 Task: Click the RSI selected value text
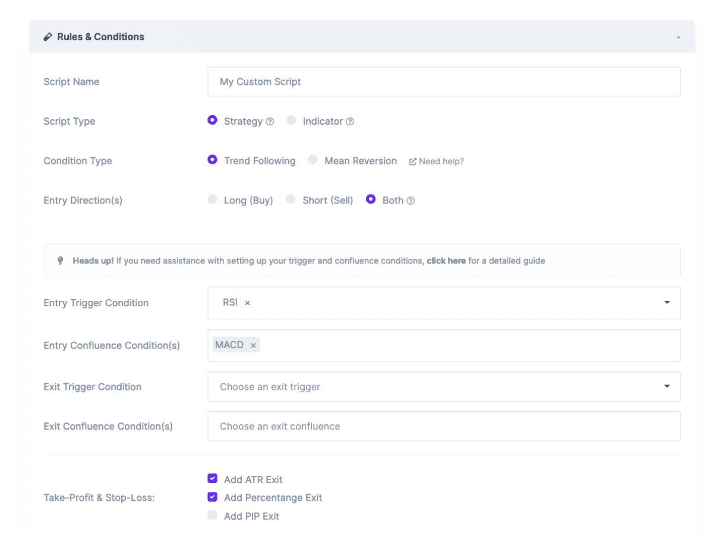230,303
